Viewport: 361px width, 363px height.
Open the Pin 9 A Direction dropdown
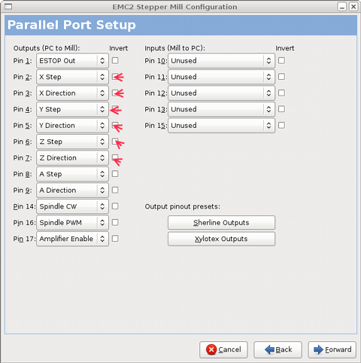click(x=72, y=190)
